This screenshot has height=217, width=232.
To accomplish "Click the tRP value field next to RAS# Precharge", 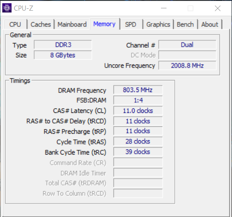I will (138, 131).
